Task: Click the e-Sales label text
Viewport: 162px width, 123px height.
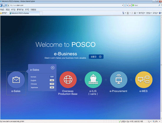Action: (16, 91)
